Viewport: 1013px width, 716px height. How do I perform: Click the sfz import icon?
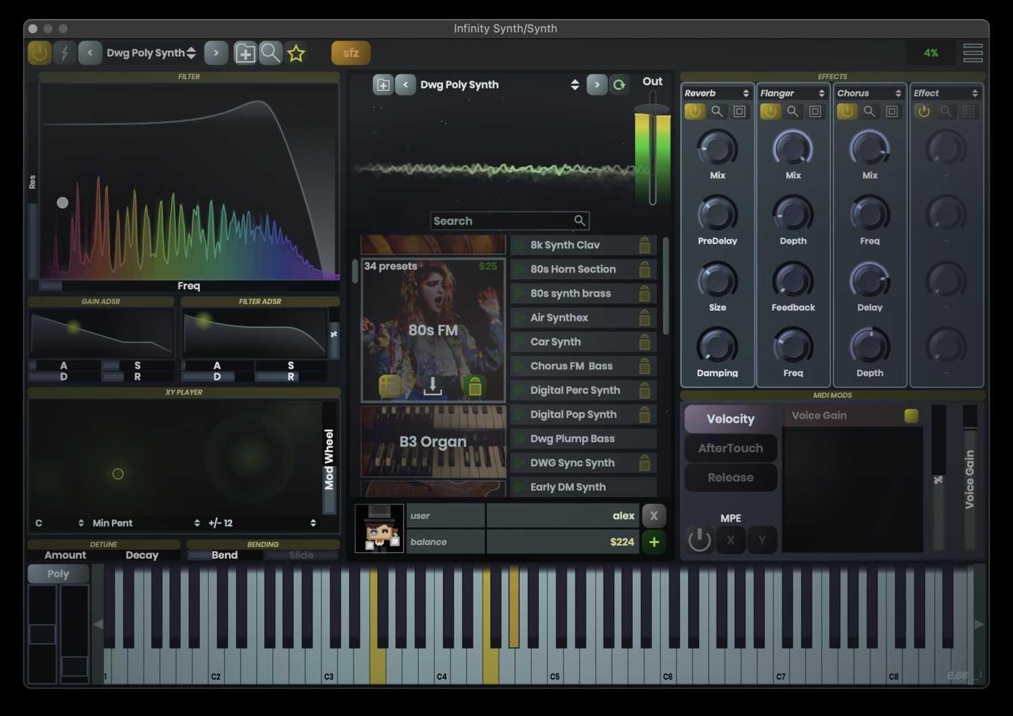pyautogui.click(x=350, y=52)
